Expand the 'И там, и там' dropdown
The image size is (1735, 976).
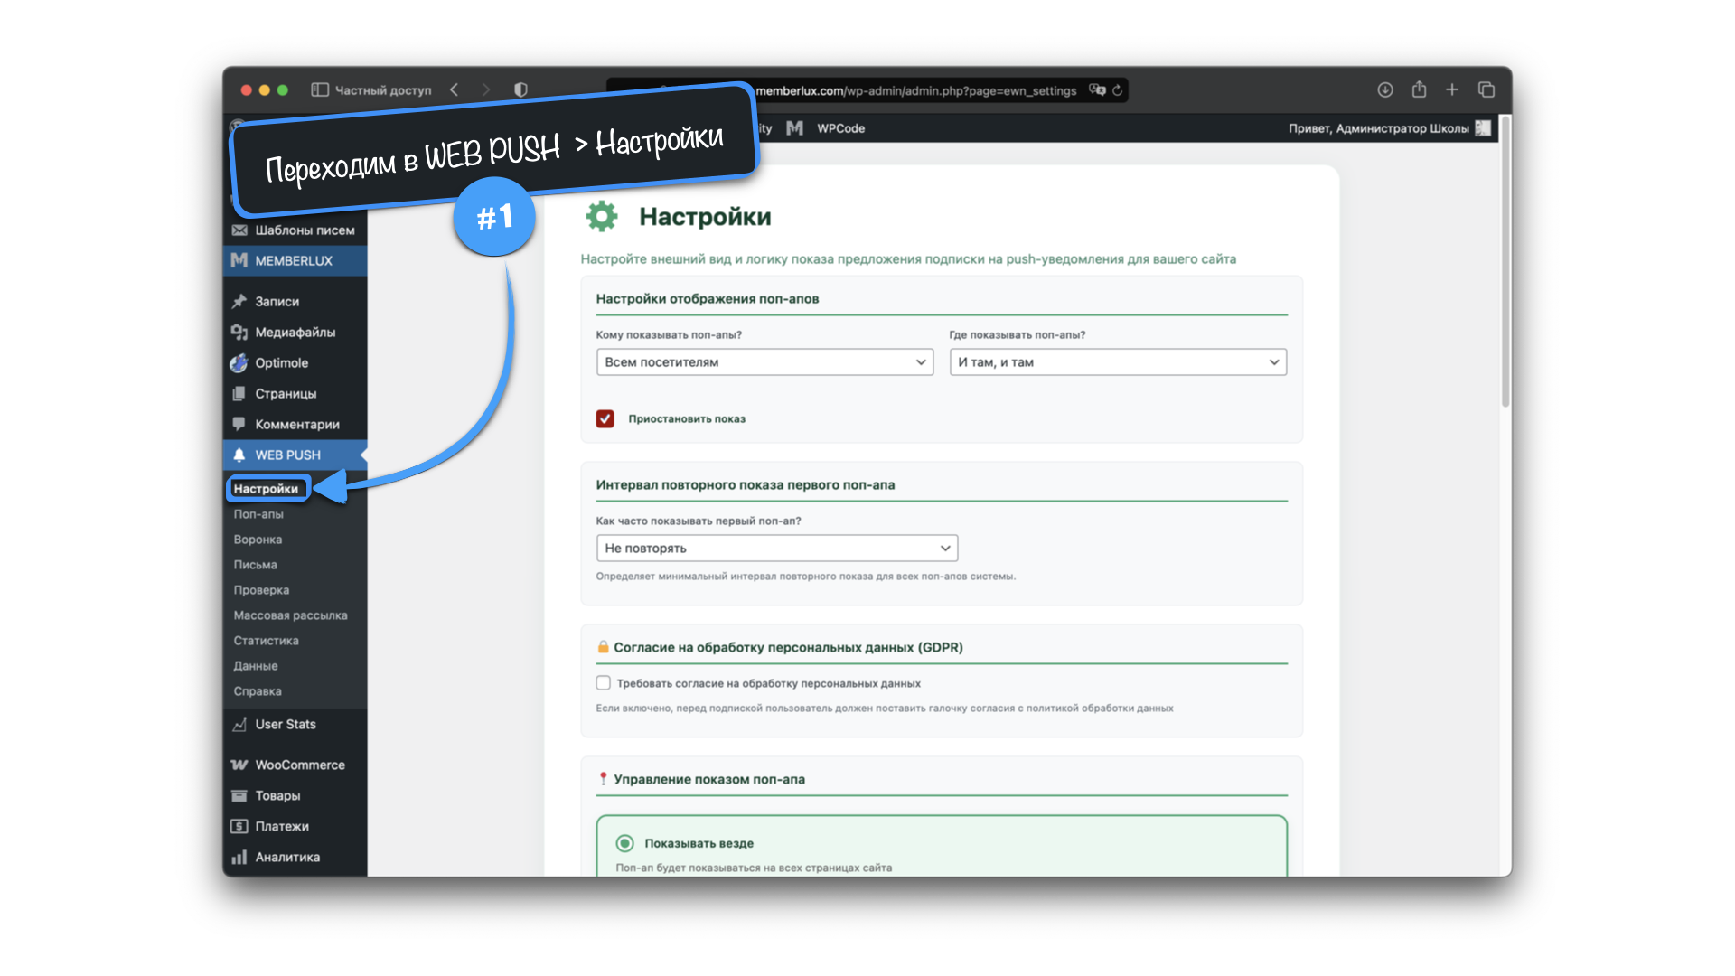[x=1118, y=362]
